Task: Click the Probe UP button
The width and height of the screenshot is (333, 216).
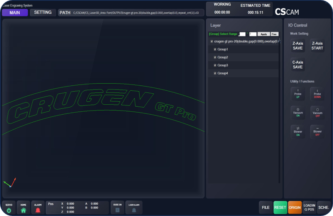Action: click(x=298, y=94)
